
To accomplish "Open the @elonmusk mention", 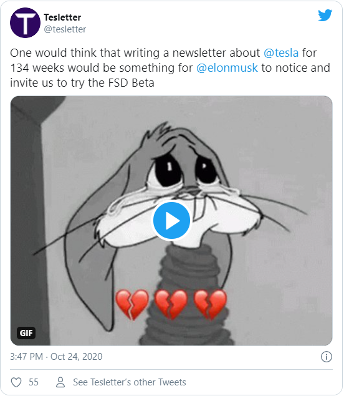I will coord(227,68).
